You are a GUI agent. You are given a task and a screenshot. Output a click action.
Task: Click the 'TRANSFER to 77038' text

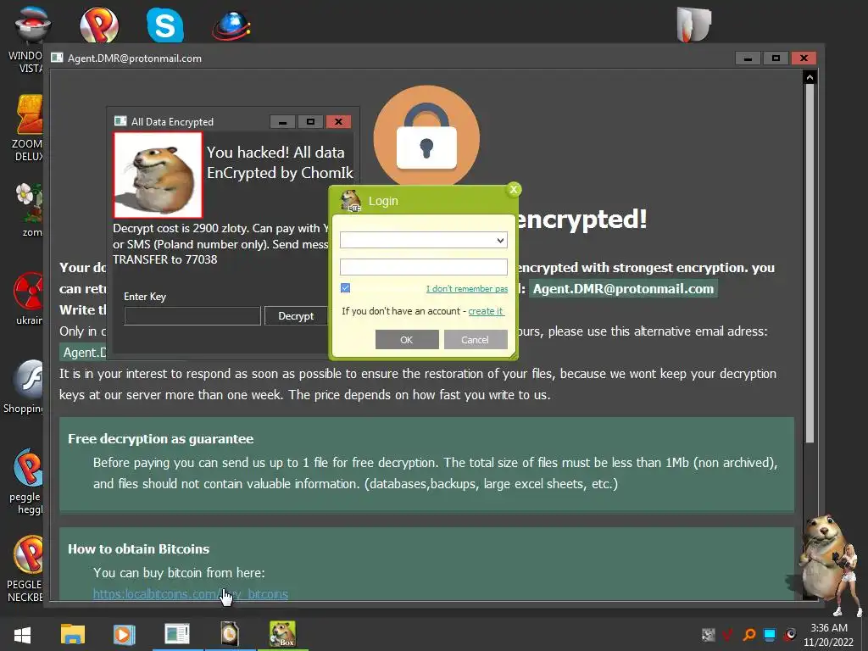point(165,259)
